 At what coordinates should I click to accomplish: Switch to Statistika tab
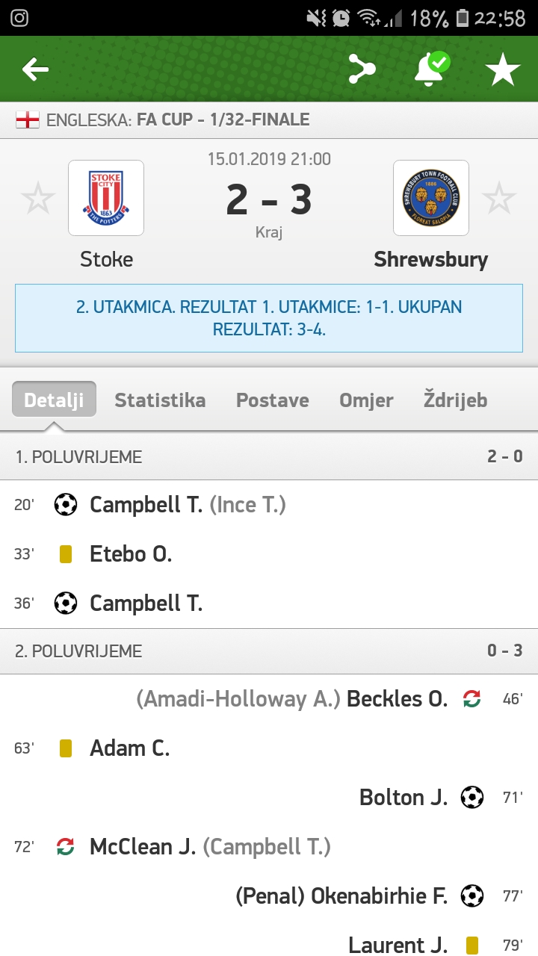pos(160,400)
